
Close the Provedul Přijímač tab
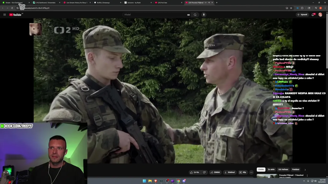coord(212,3)
